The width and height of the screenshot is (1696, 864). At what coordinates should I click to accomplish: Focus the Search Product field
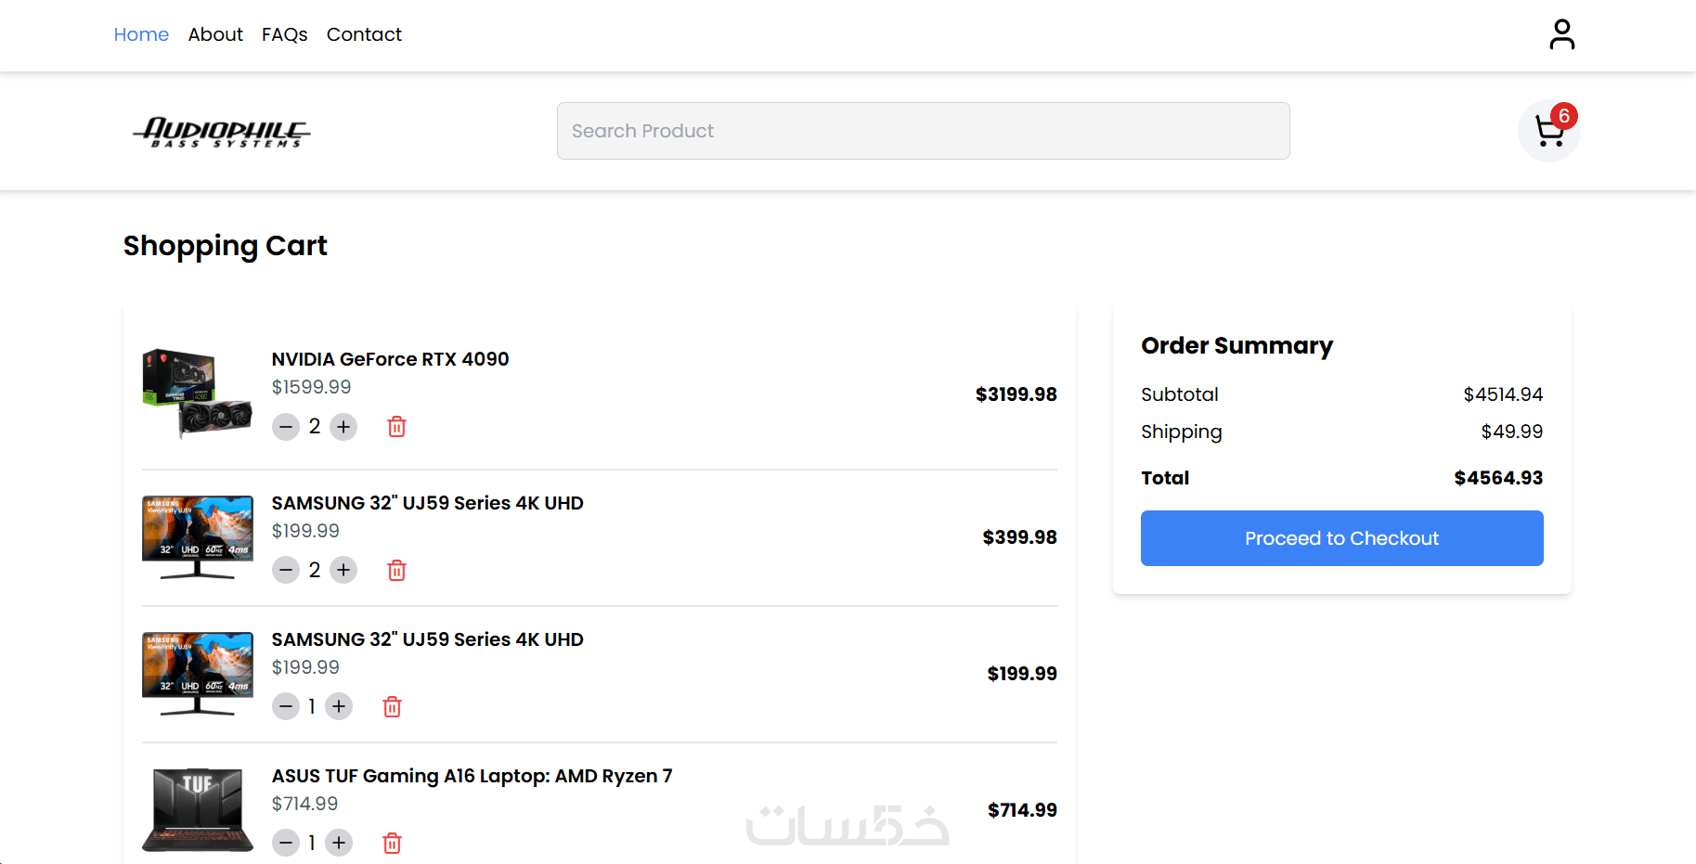(923, 131)
